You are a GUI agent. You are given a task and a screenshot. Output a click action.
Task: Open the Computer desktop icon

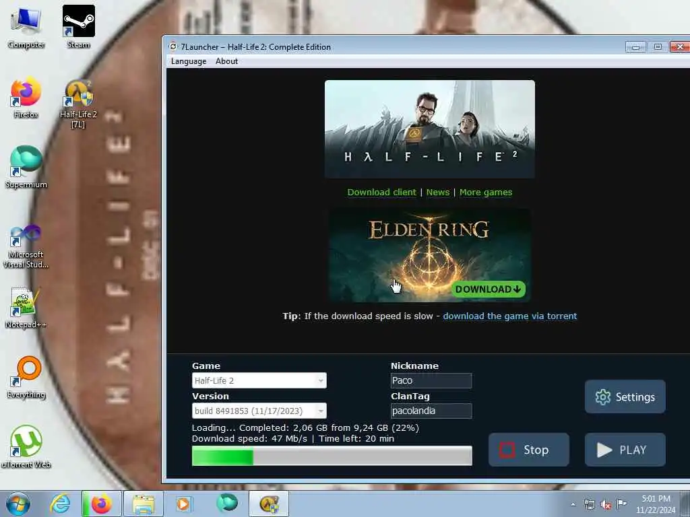tap(26, 27)
